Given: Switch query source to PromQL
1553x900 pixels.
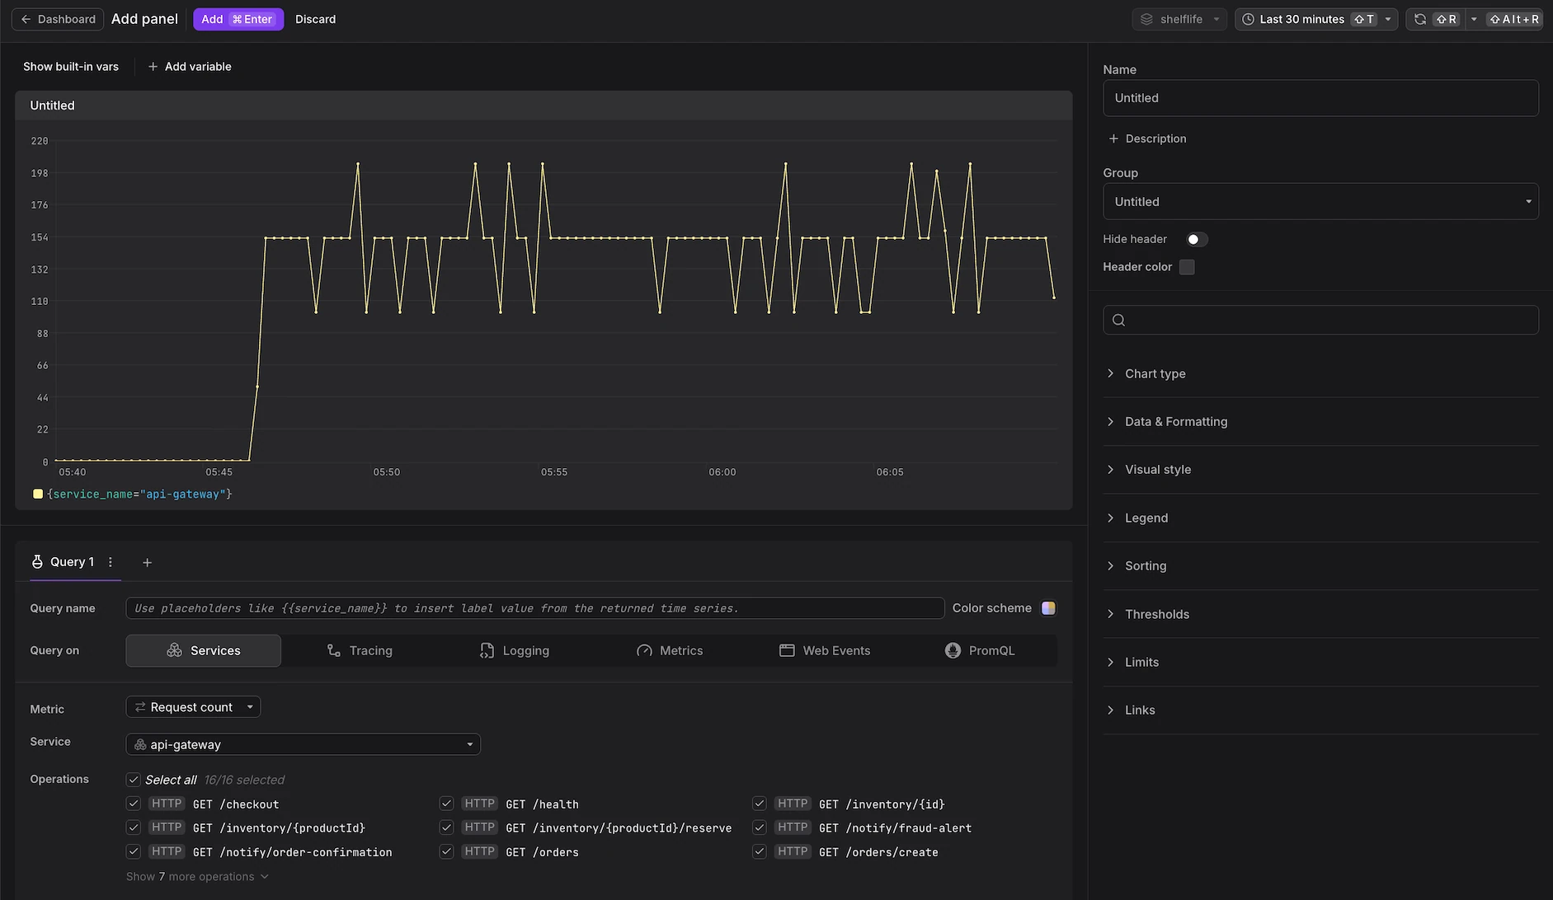Looking at the screenshot, I should coord(980,650).
